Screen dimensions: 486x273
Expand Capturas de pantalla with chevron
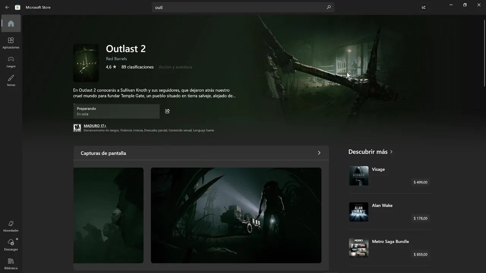pos(319,153)
